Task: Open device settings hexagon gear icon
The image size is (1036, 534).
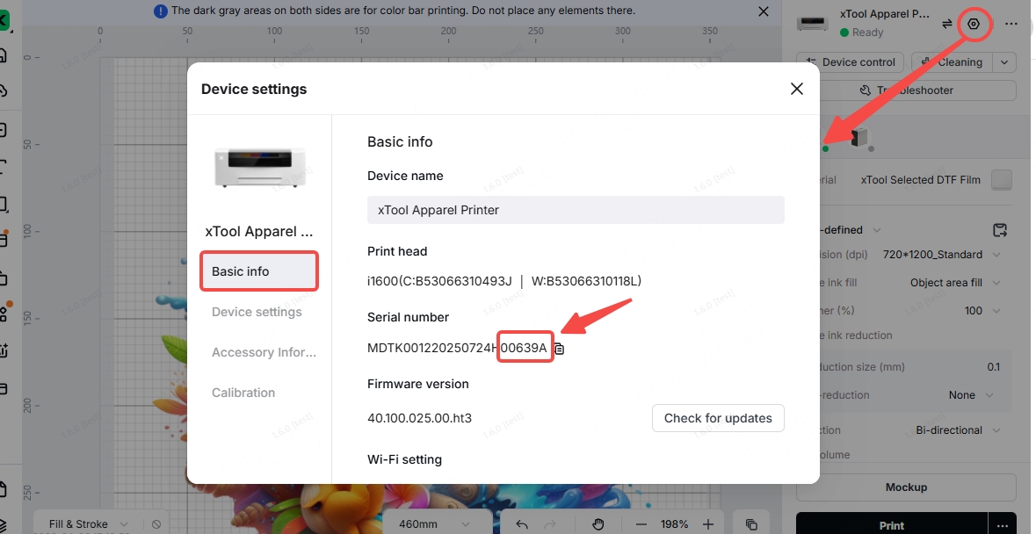Action: [974, 24]
